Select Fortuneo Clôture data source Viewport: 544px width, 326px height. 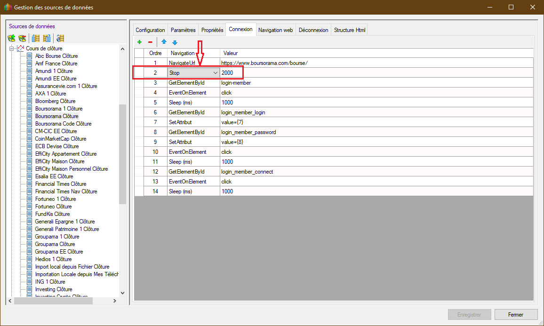(53, 207)
